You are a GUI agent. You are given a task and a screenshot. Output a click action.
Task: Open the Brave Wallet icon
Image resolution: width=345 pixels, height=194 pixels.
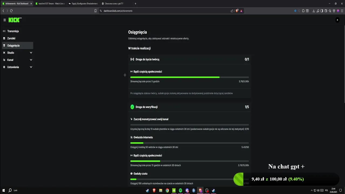coord(326,11)
